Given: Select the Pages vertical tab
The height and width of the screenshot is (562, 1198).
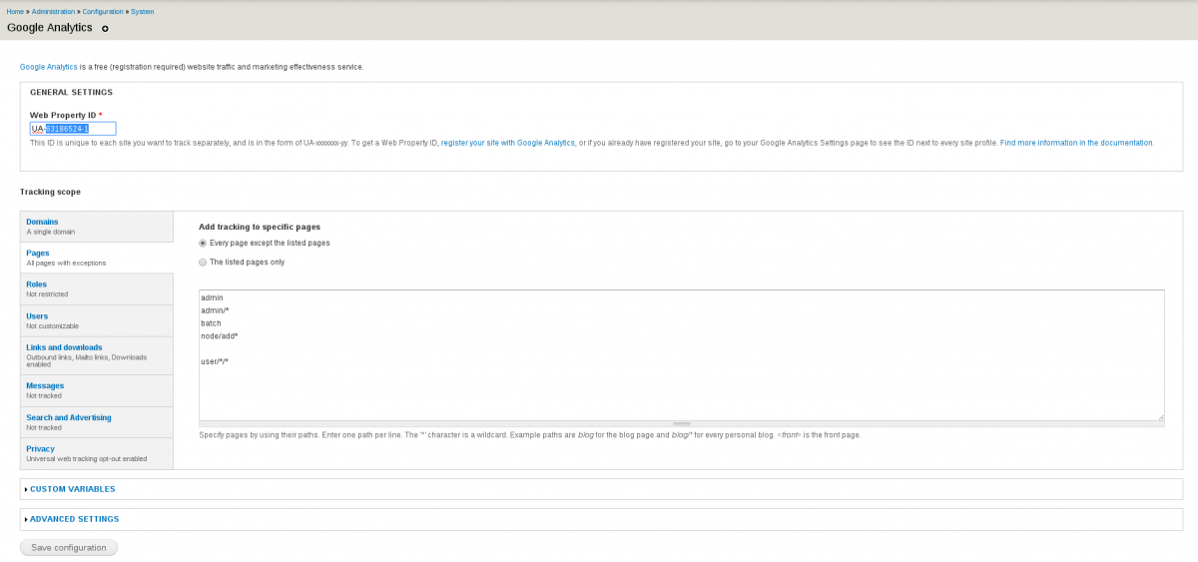Looking at the screenshot, I should pos(97,258).
